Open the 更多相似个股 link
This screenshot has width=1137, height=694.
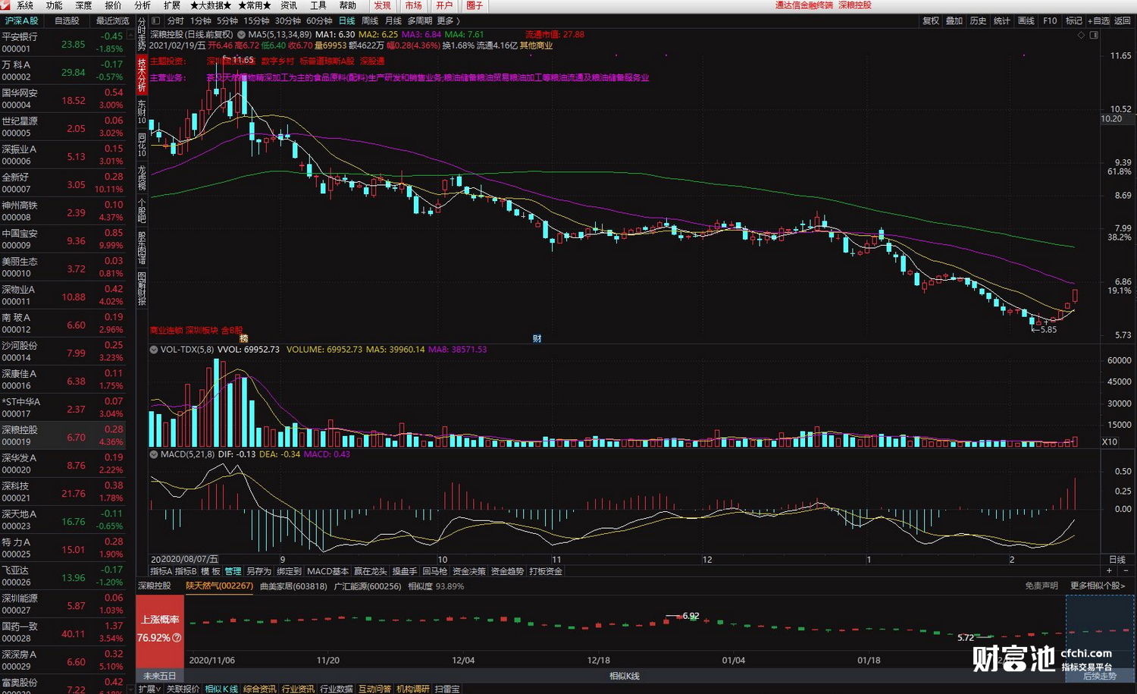click(x=1098, y=586)
